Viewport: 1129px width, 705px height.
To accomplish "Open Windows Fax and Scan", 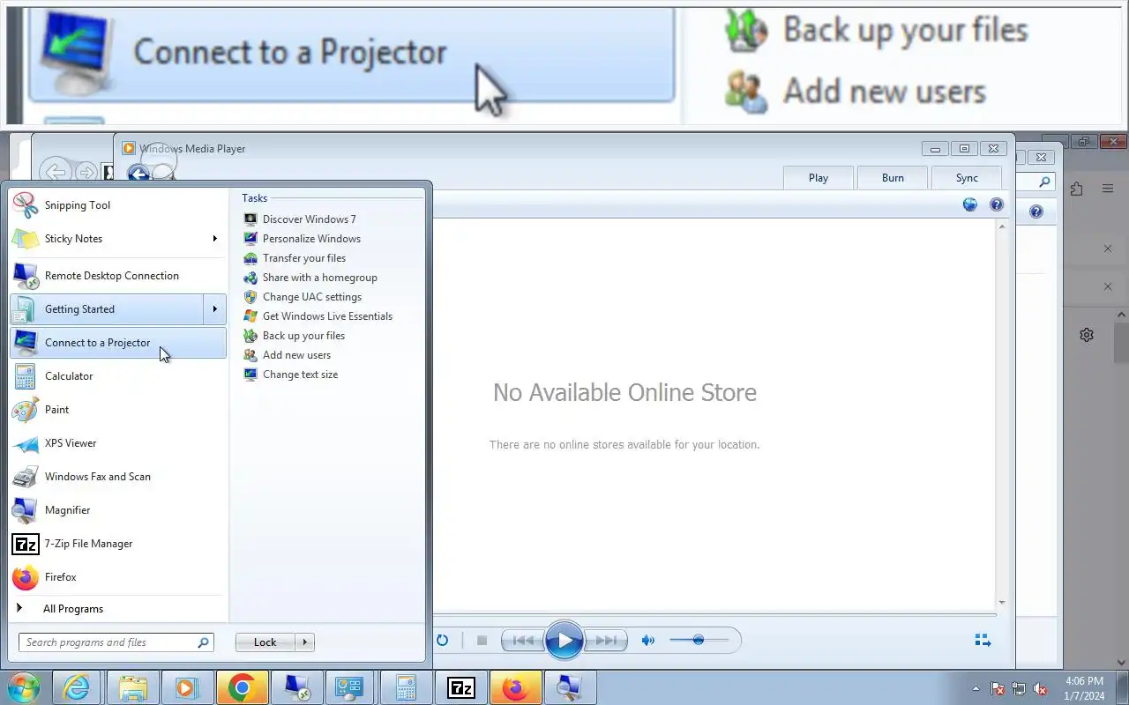I will click(x=118, y=477).
